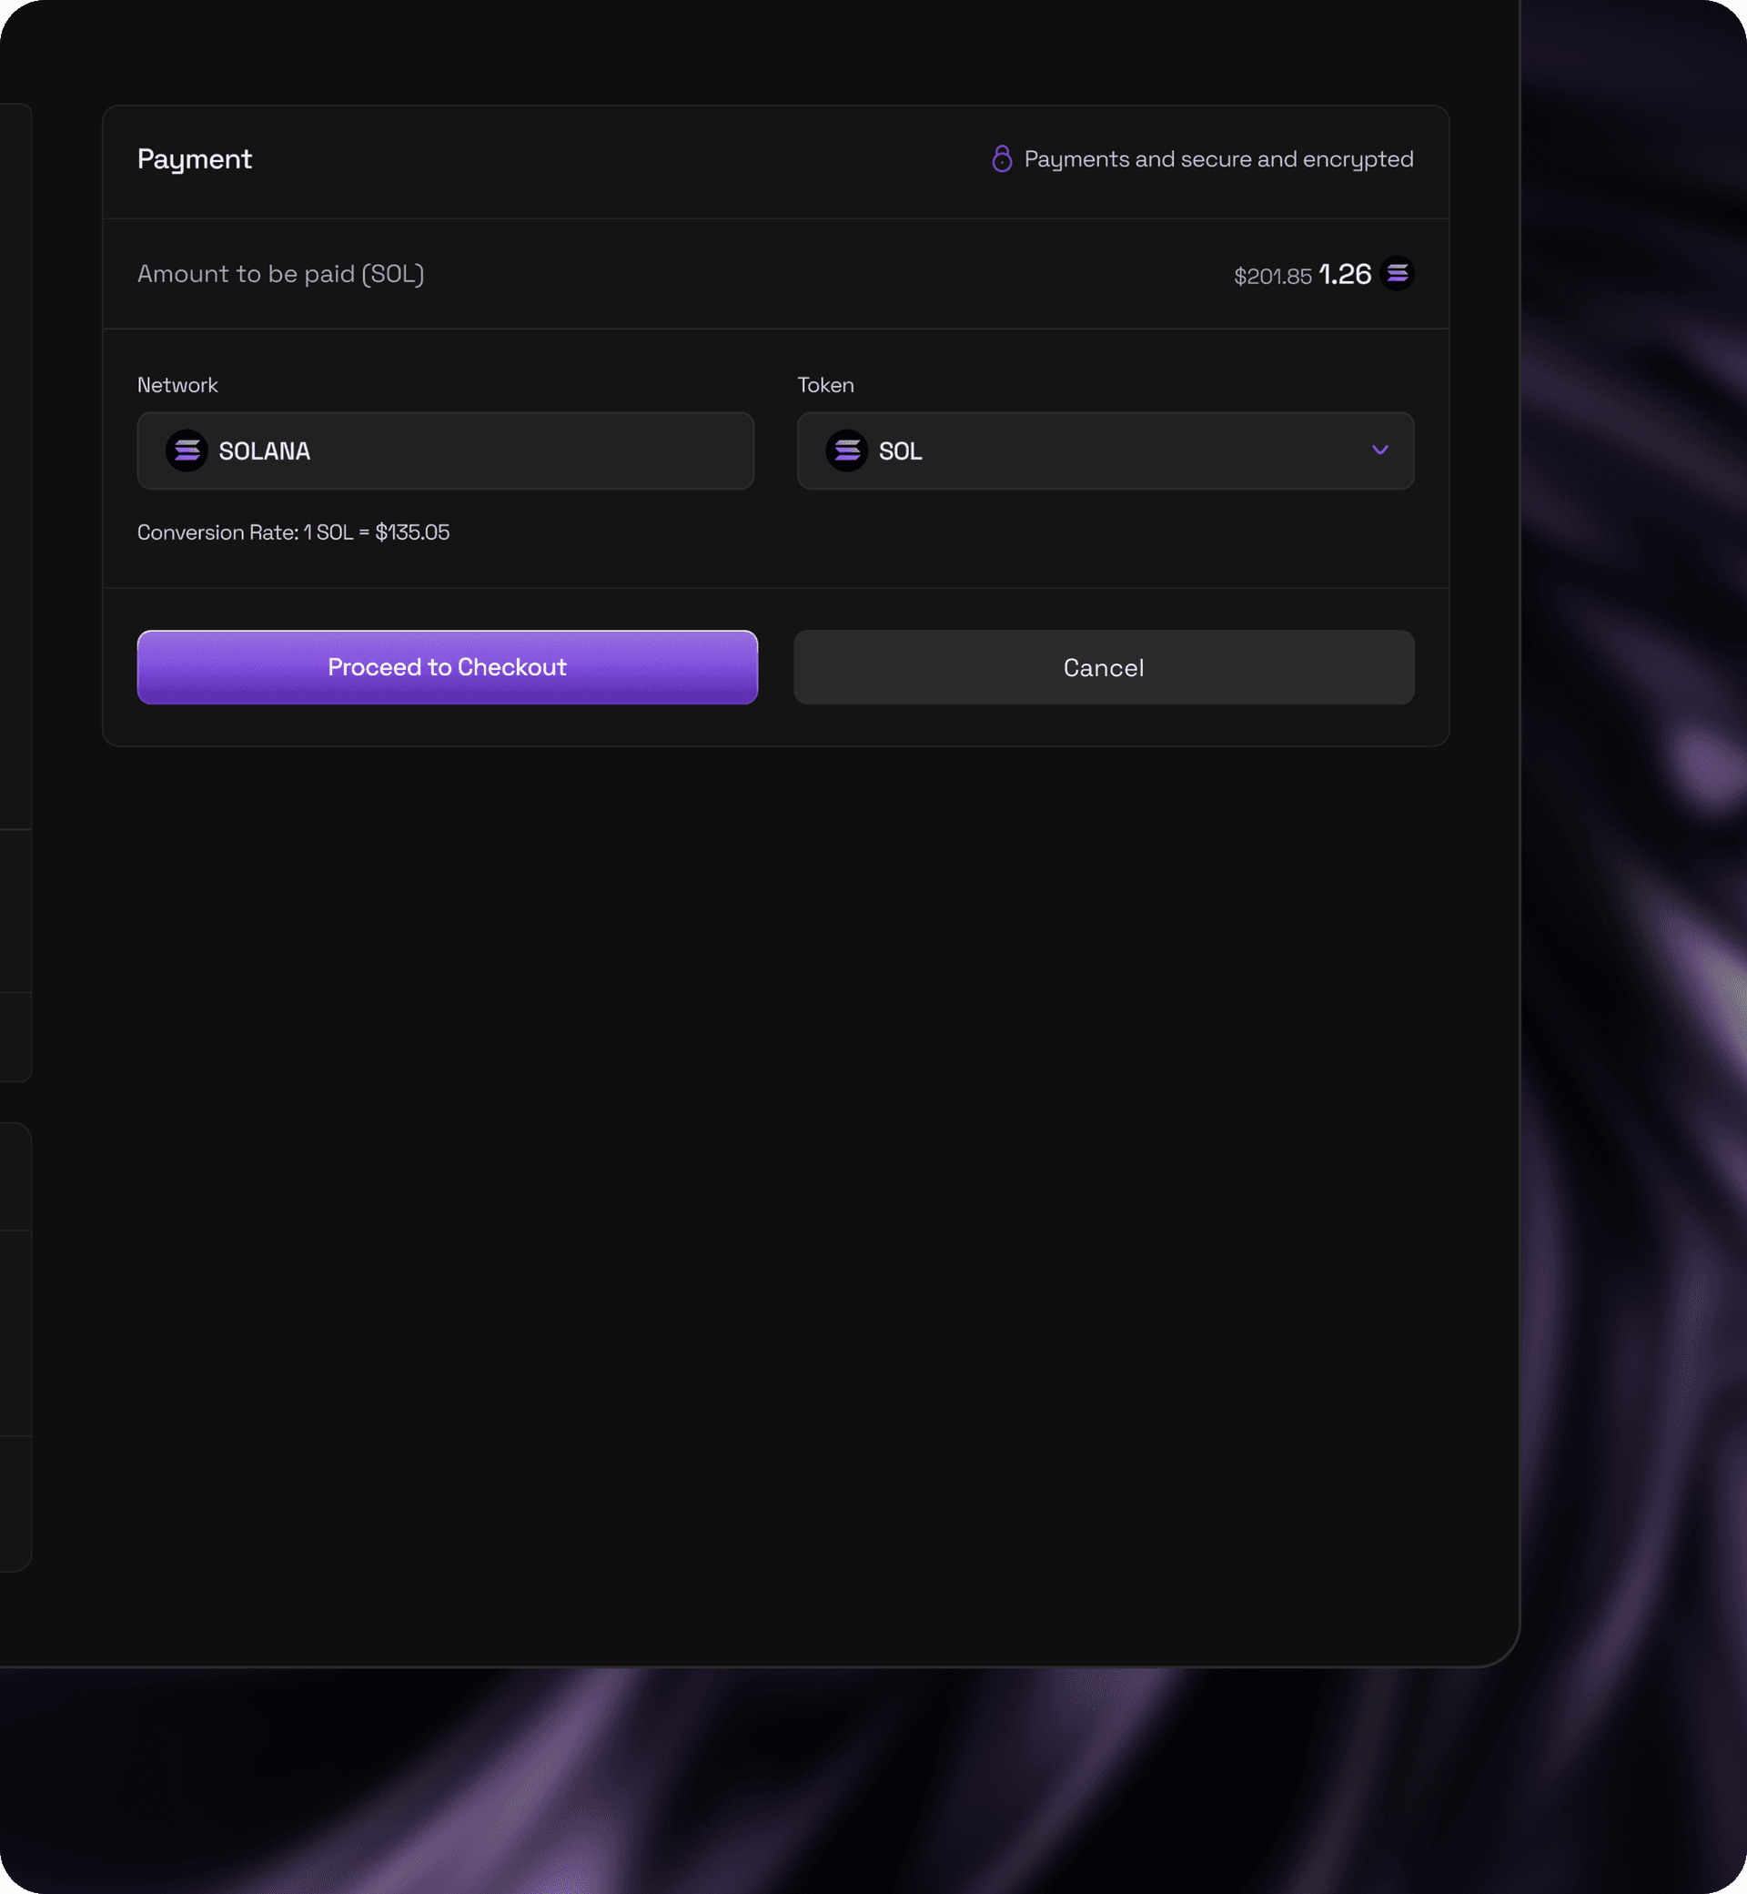
Task: Open the SOL token selector
Action: click(1105, 451)
